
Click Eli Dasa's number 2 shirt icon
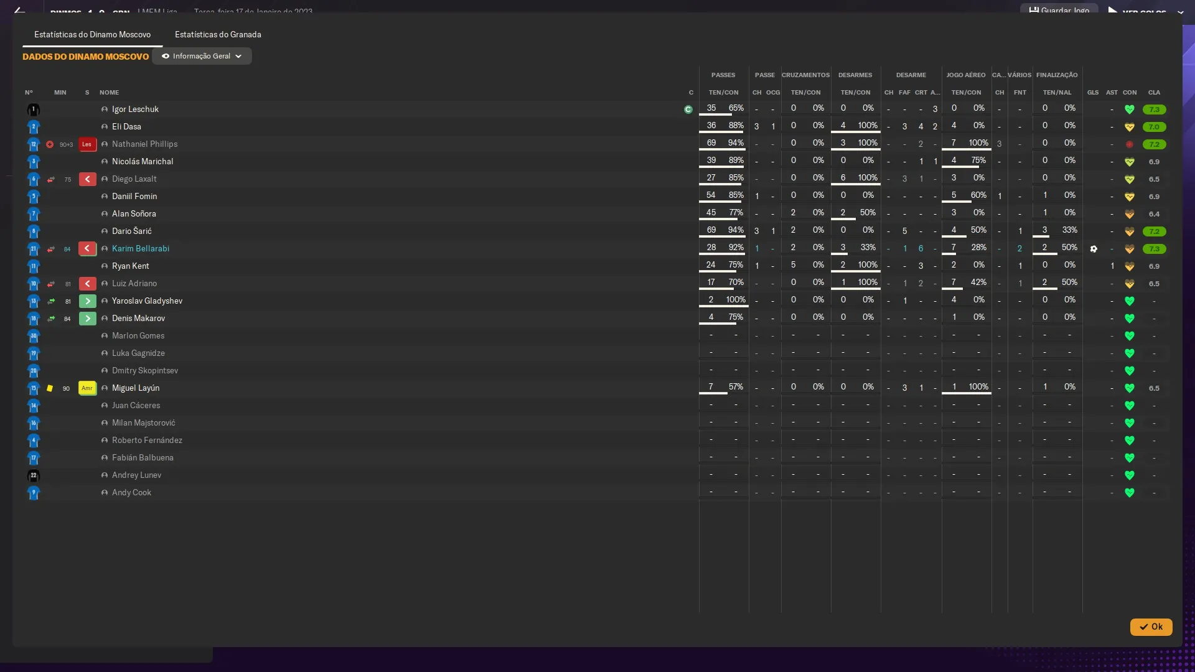pyautogui.click(x=34, y=127)
